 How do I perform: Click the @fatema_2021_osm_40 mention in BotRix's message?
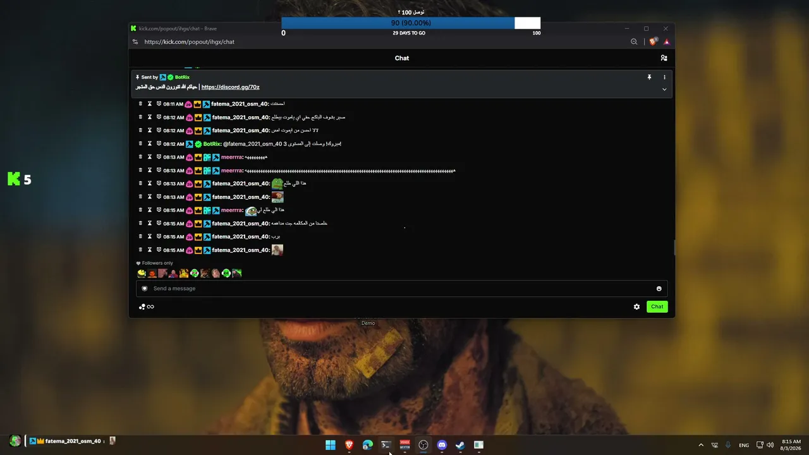point(252,144)
